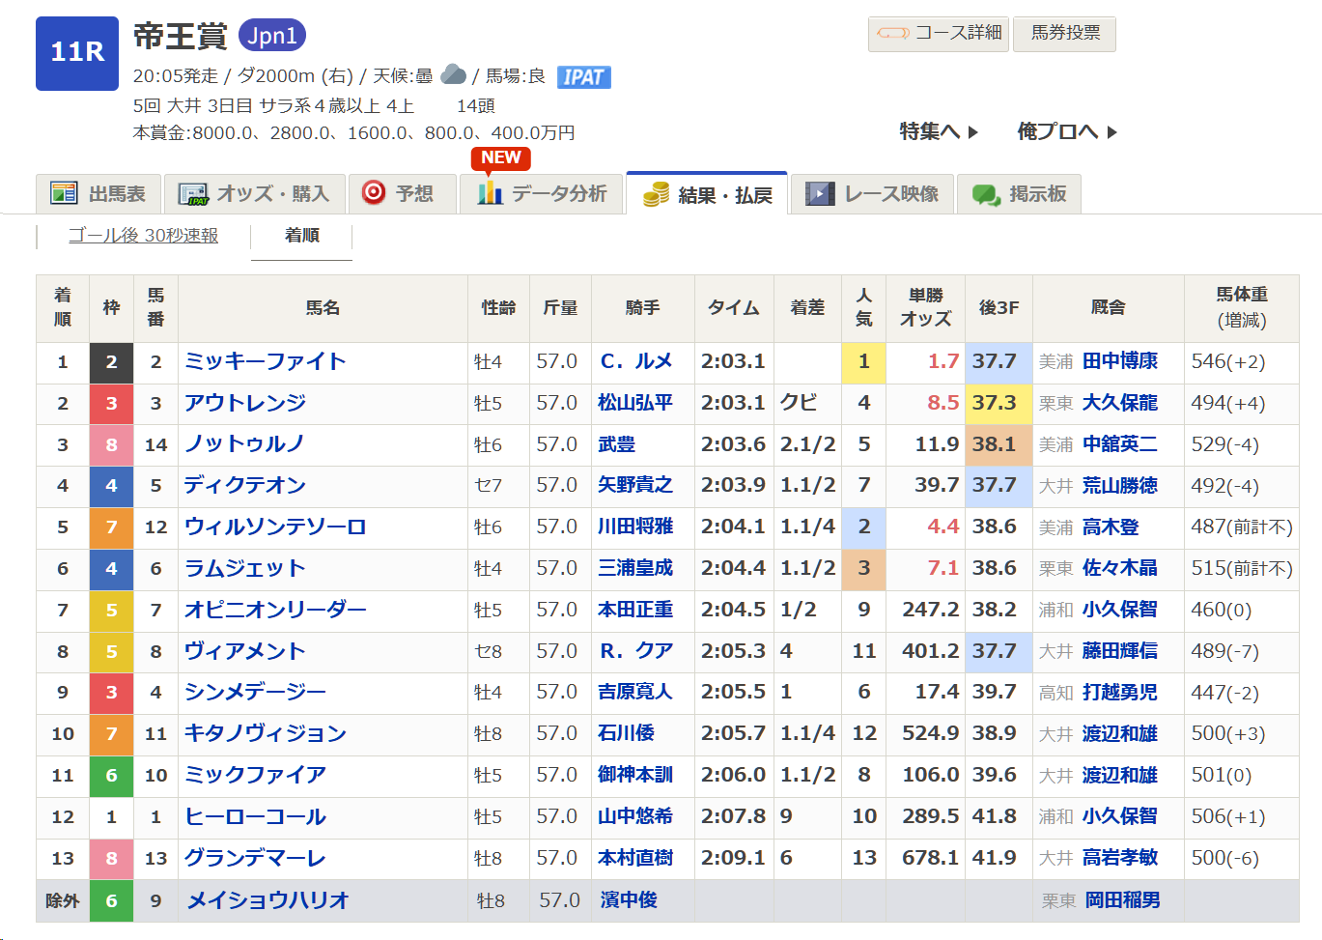Open trainer 高木登
This screenshot has width=1322, height=940.
1111,527
